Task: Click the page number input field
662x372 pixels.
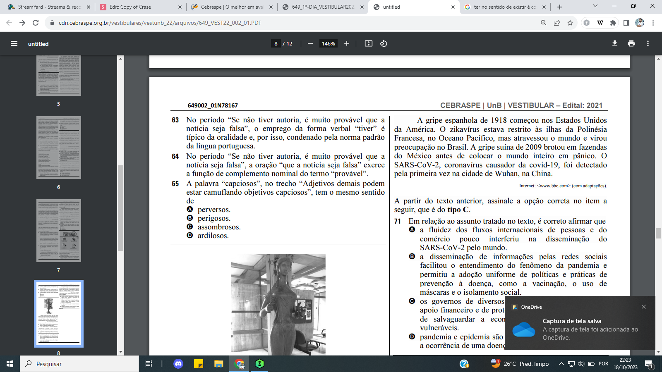Action: coord(276,43)
